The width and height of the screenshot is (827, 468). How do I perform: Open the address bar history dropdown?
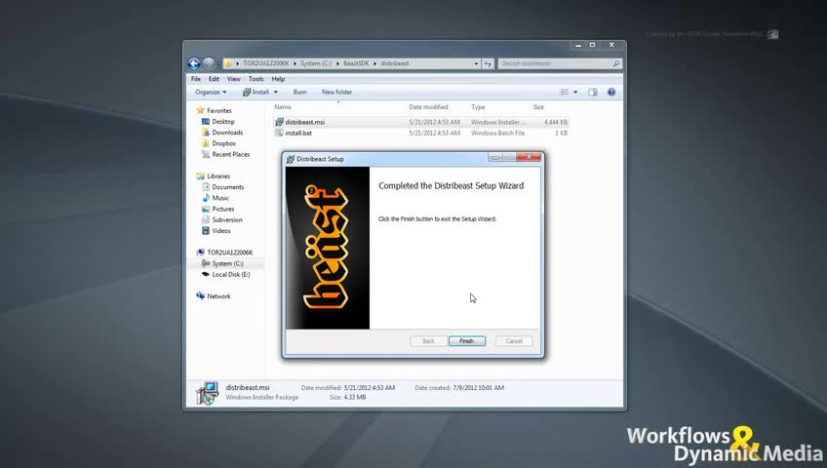[x=476, y=63]
